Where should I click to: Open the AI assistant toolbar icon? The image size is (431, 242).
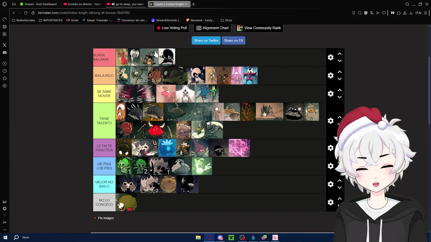419,13
